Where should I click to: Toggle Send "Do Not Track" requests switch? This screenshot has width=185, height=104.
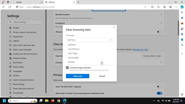pos(159,87)
